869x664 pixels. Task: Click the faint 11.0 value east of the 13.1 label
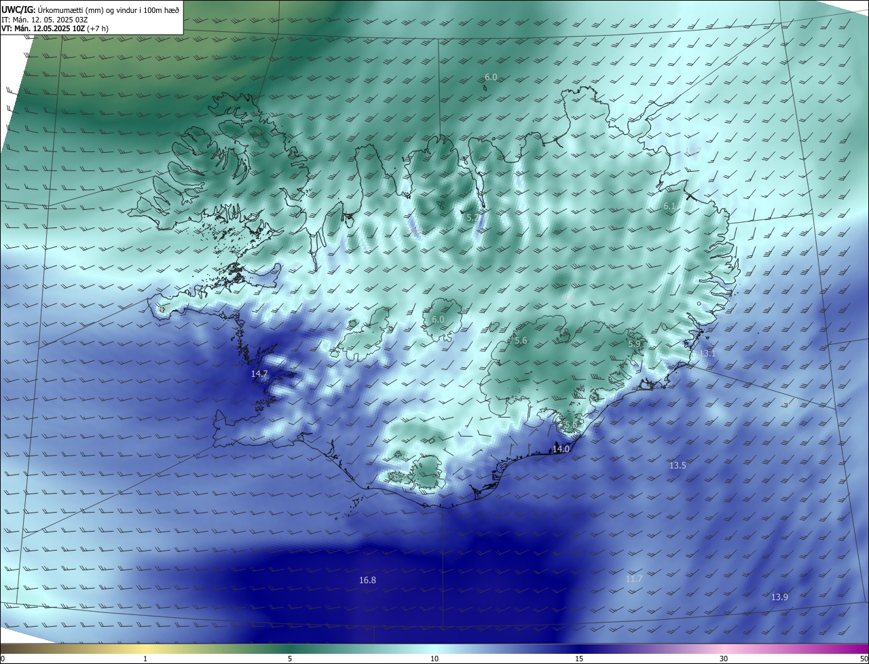790,403
